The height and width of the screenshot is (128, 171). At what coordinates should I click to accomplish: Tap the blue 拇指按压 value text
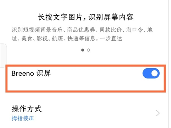[x=23, y=118]
